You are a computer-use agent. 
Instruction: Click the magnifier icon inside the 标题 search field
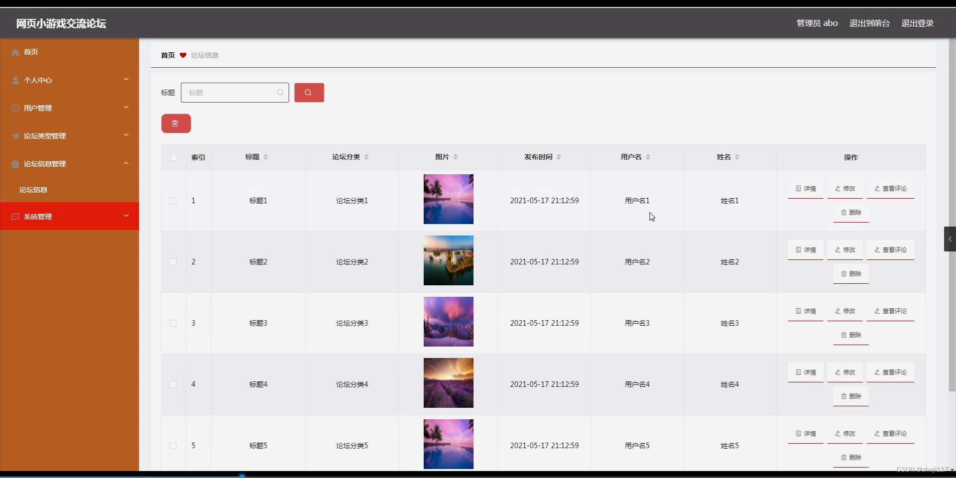tap(280, 93)
